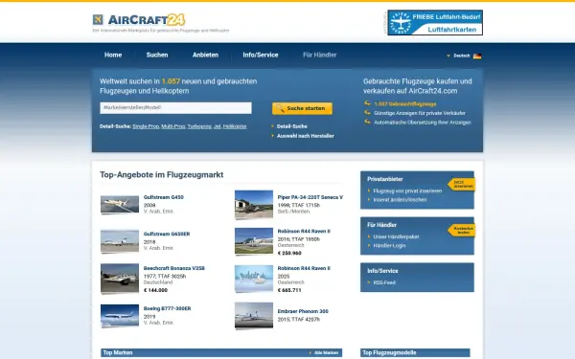This screenshot has height=359, width=575.
Task: Click the Suche starten button
Action: (302, 108)
